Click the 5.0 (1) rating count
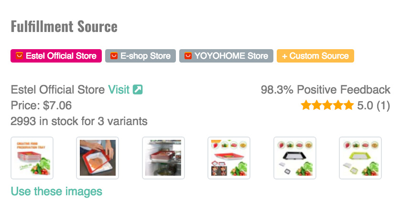This screenshot has height=211, width=401. click(374, 105)
